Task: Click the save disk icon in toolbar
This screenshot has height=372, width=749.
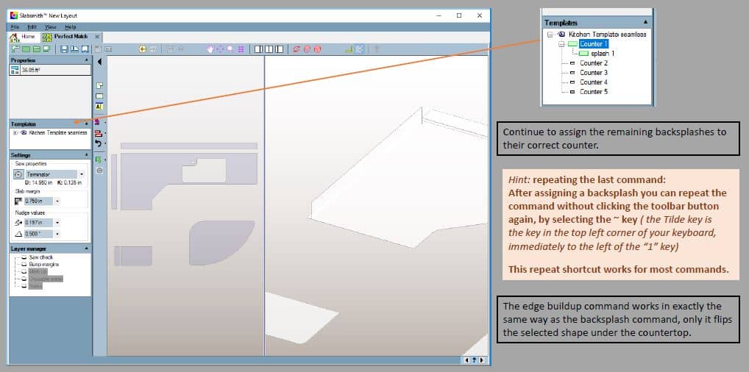Action: 64,49
